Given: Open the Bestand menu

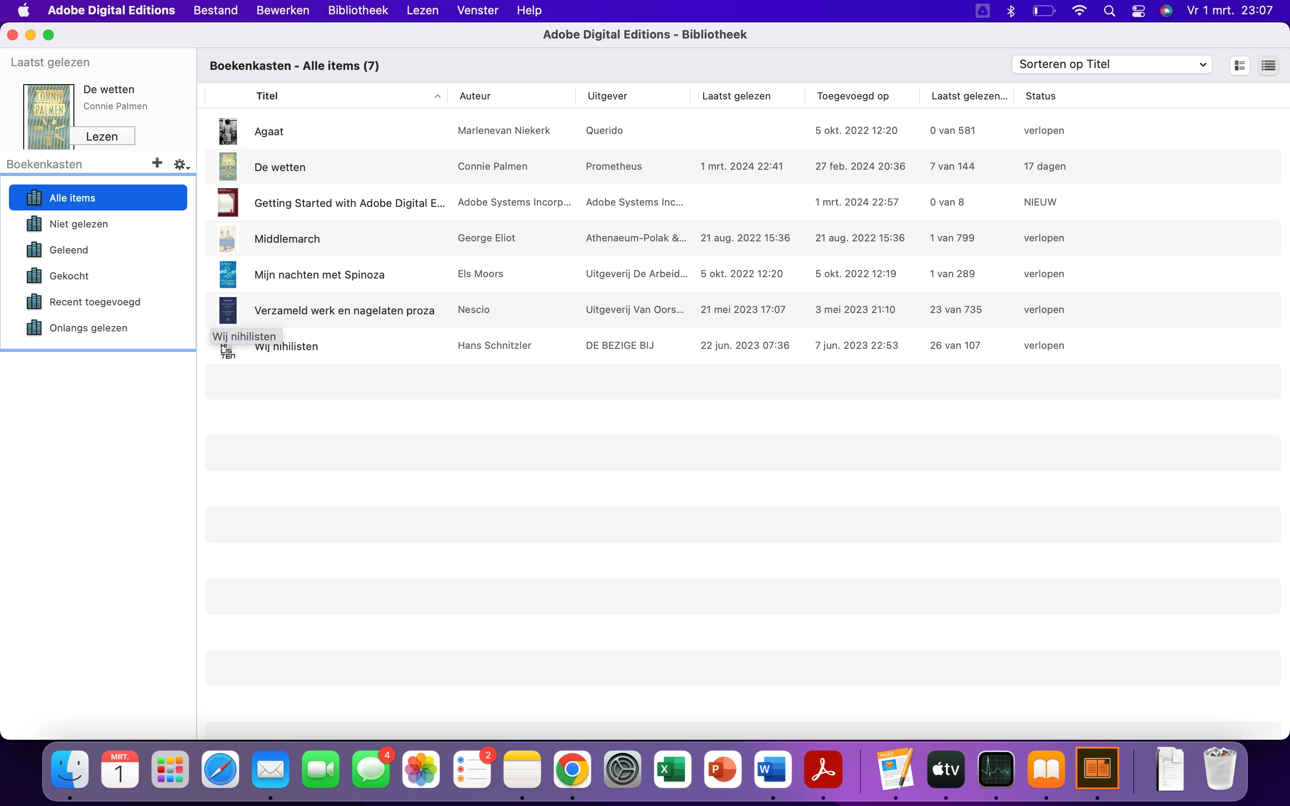Looking at the screenshot, I should click(x=215, y=10).
